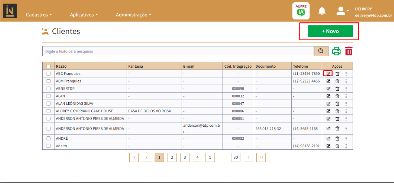Select the Adalto row checkbox
Image resolution: width=394 pixels, height=184 pixels.
coord(49,146)
